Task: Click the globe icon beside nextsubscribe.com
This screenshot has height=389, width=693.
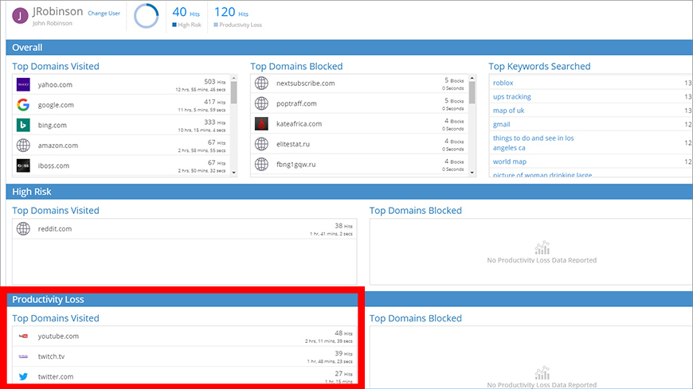Action: 261,83
